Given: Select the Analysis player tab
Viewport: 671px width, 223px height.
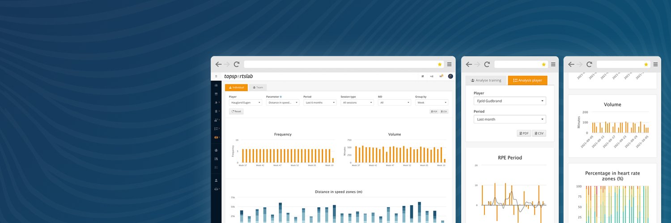Looking at the screenshot, I should pos(527,80).
